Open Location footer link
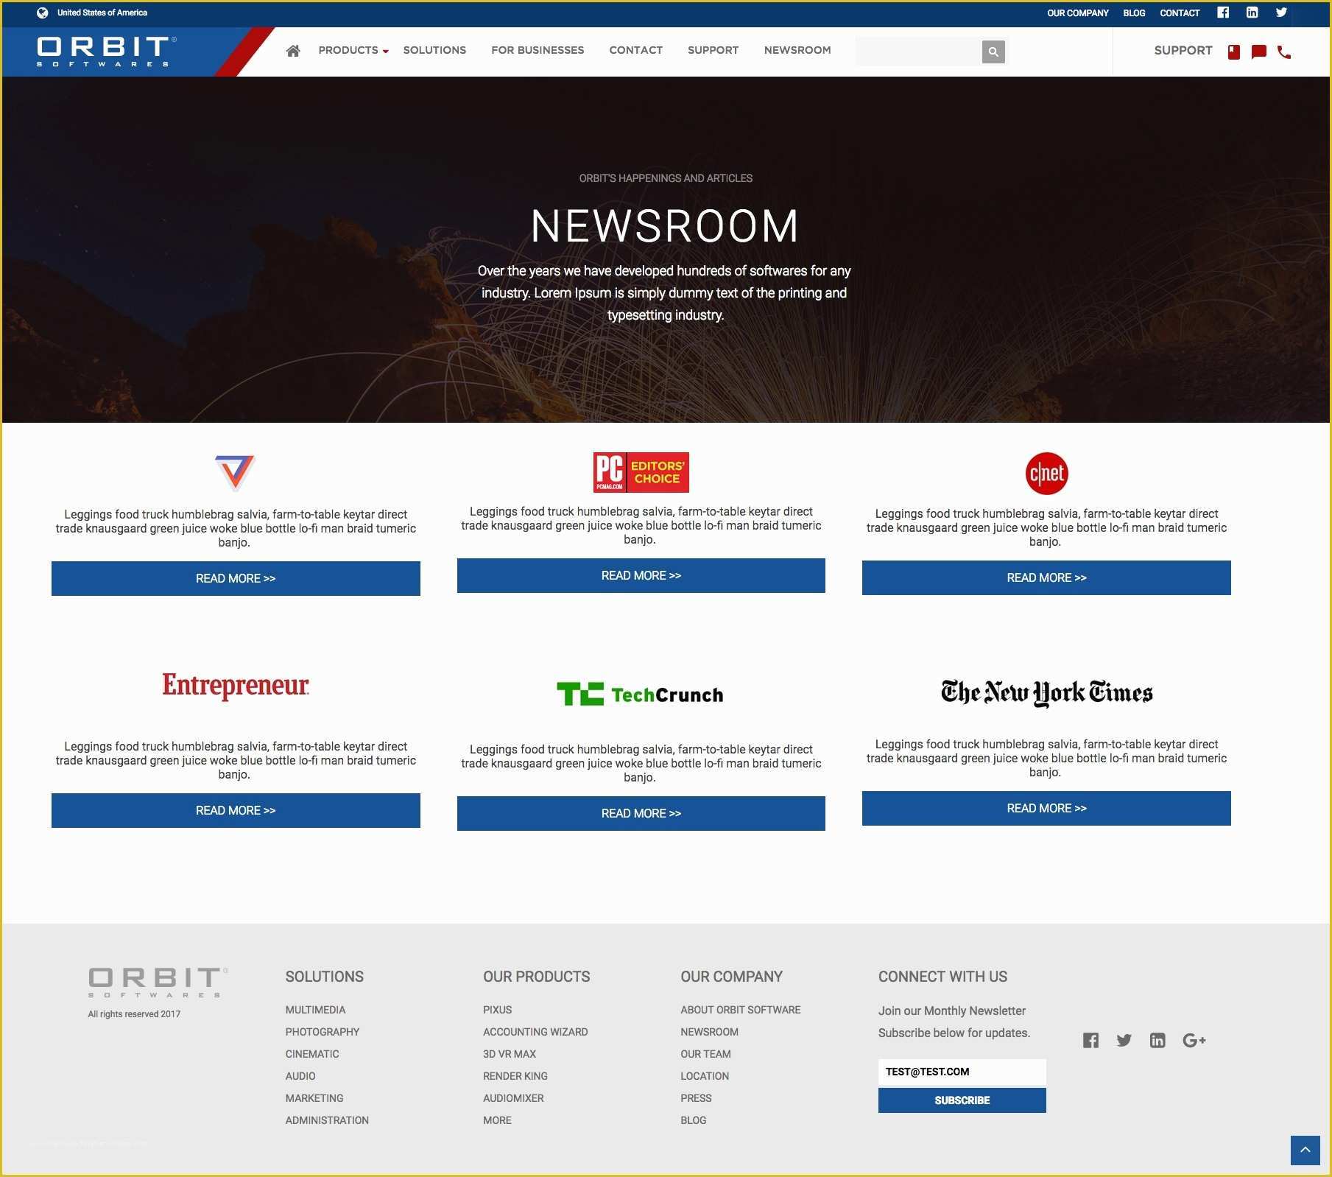 point(705,1076)
